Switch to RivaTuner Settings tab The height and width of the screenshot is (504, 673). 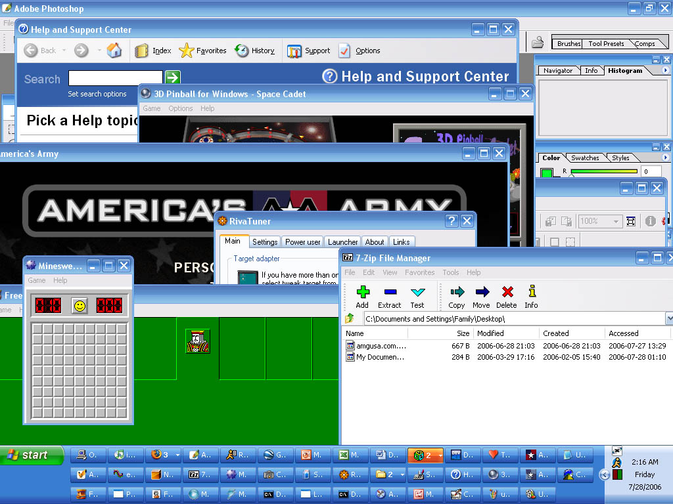point(265,242)
